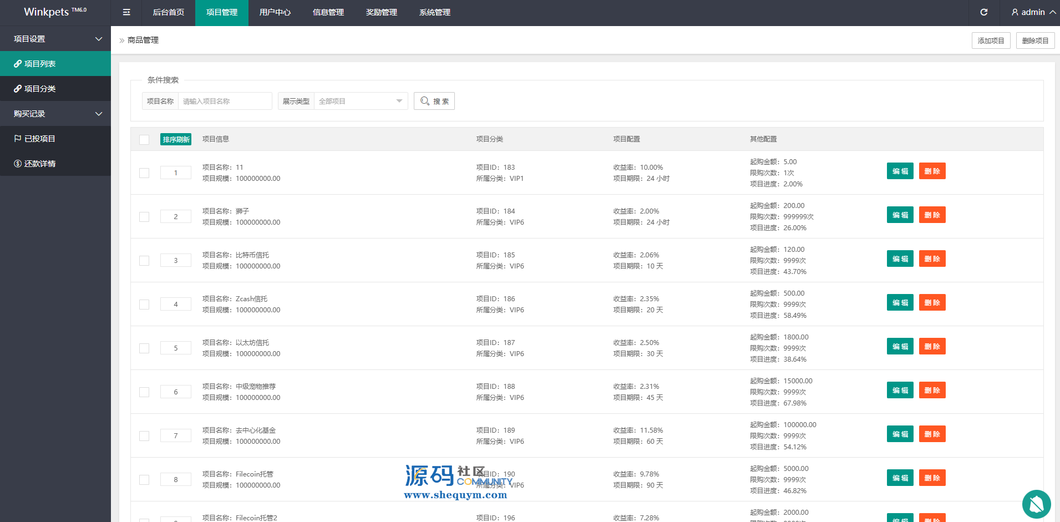Click the refresh icon in top bar

point(984,12)
